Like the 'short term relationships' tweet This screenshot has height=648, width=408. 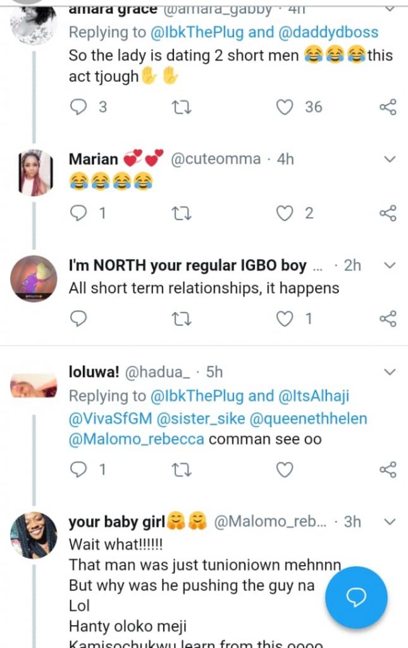coord(285,319)
